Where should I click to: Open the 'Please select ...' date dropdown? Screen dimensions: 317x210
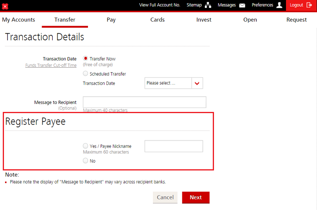pos(168,83)
